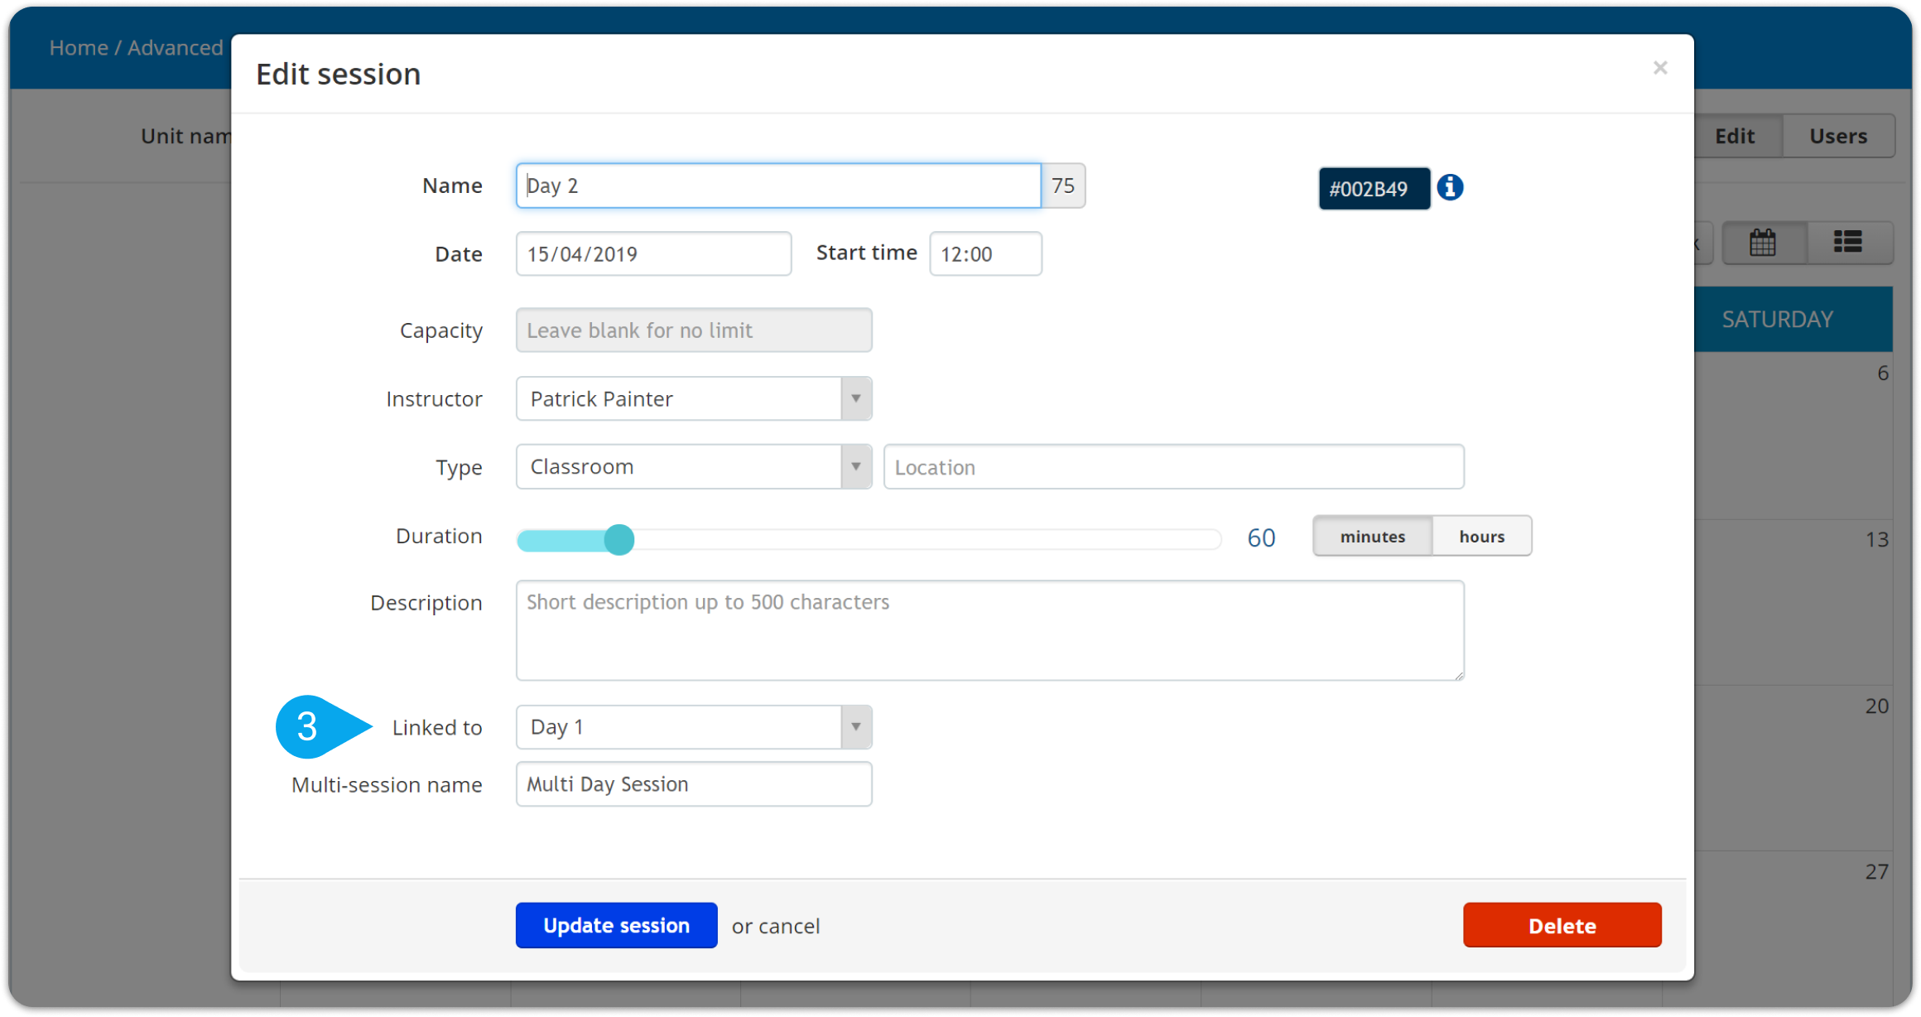Open the Linked to dropdown Day 1
Viewport: 1921px width, 1017px height.
[x=694, y=727]
